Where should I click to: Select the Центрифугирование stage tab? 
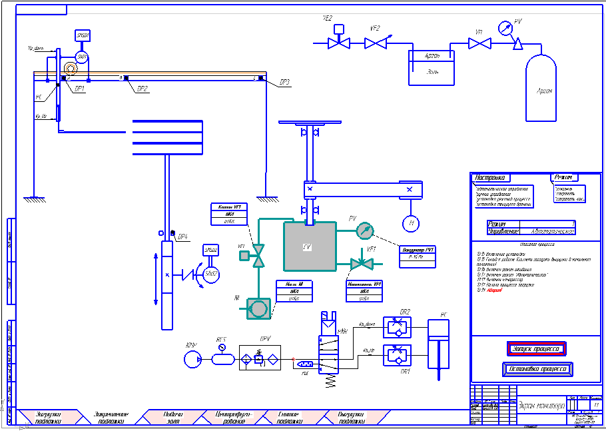point(234,418)
